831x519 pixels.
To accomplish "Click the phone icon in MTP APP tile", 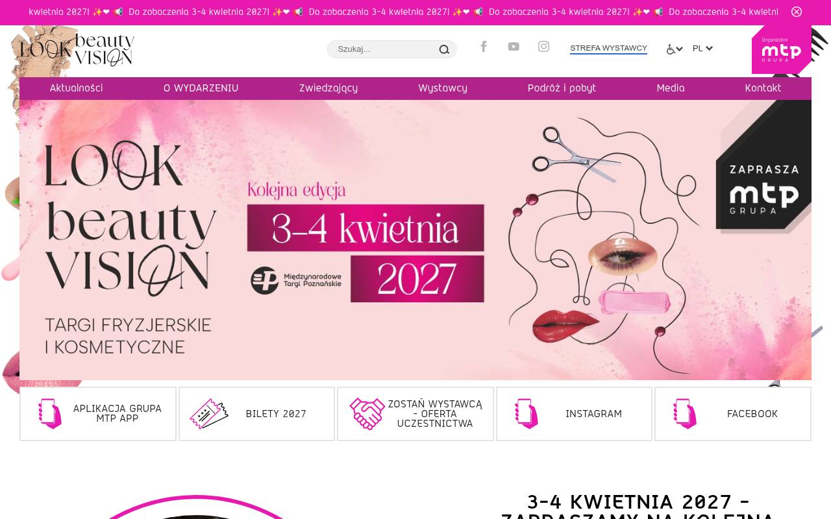I will pos(50,414).
